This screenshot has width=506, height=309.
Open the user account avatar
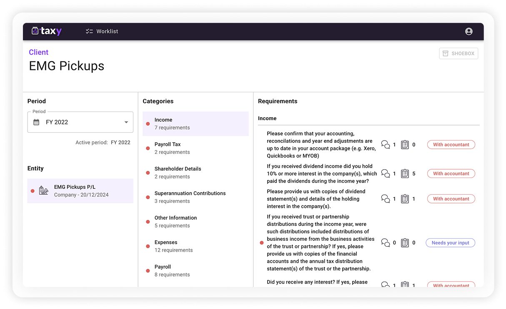[469, 31]
